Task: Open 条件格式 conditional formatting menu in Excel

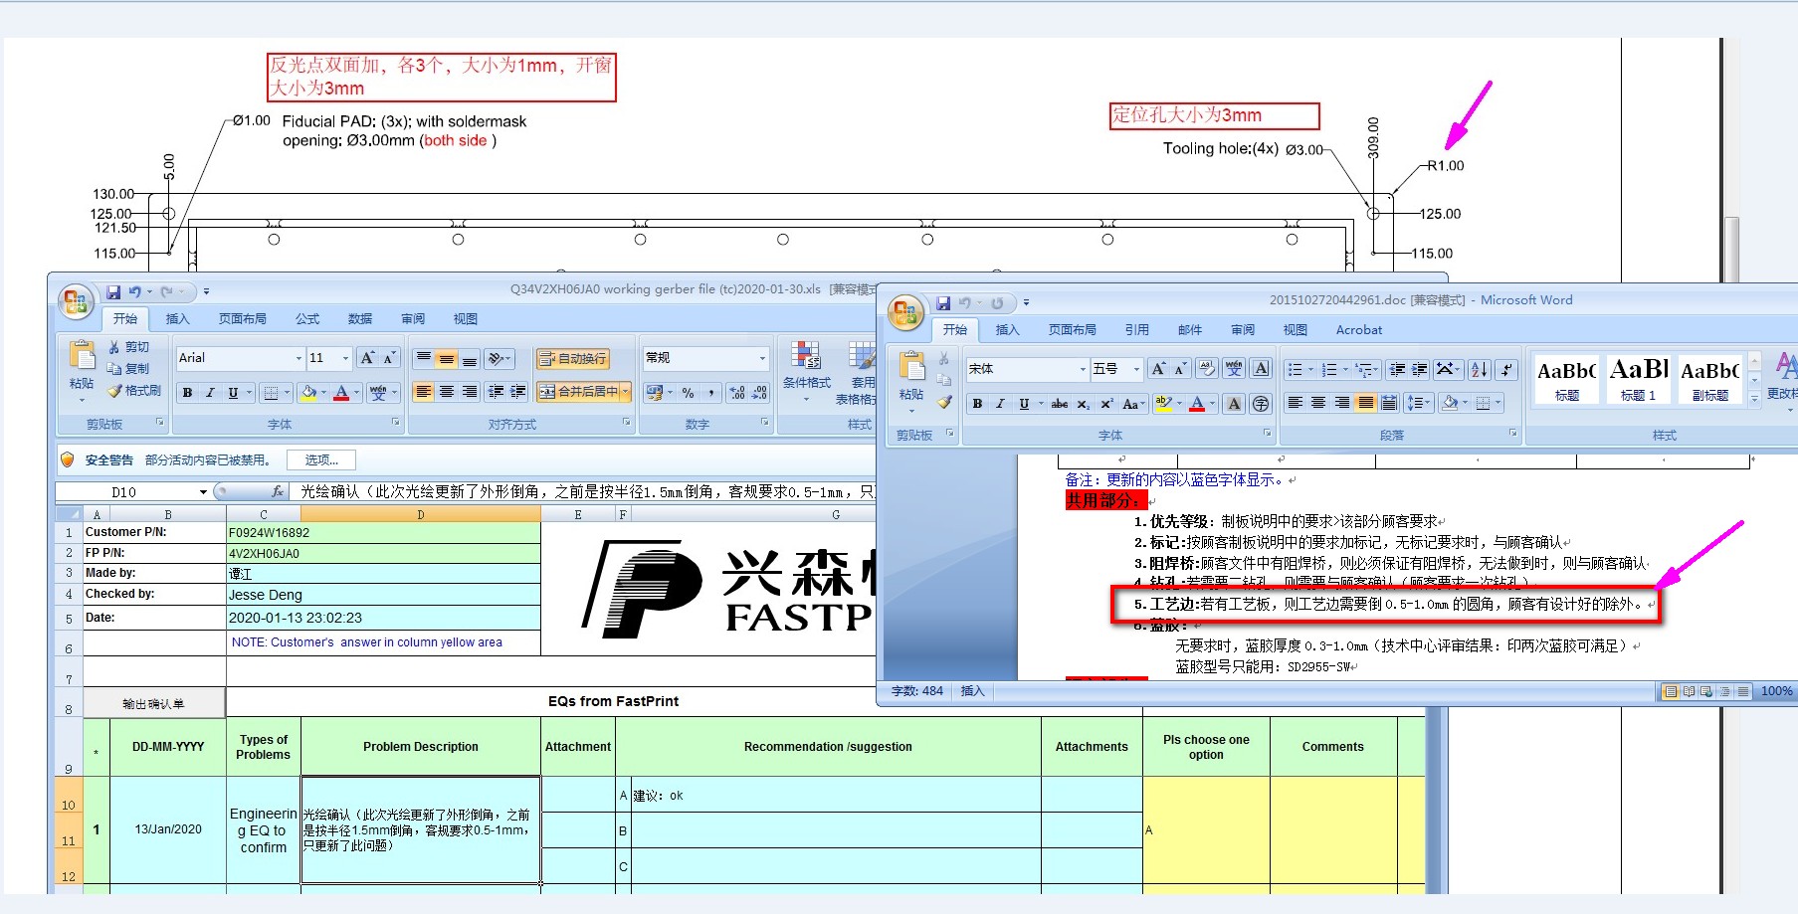Action: click(x=806, y=370)
